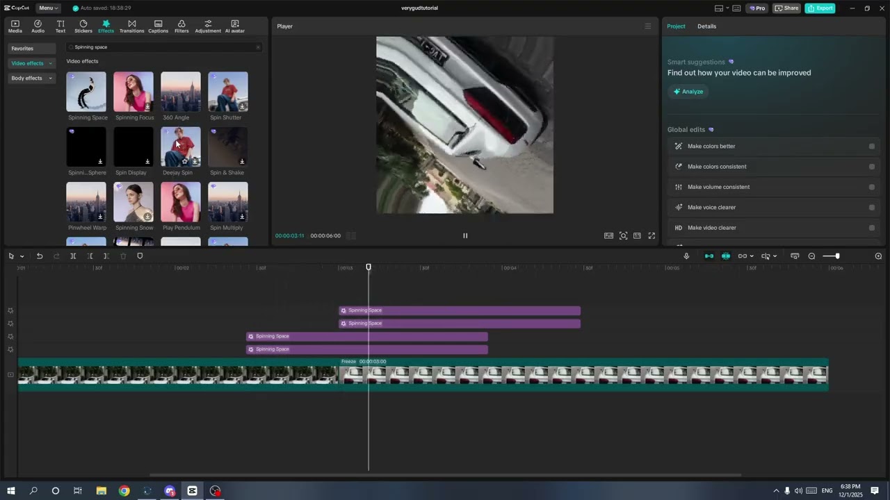Open the preview axis dropdown arrow
890x500 pixels.
coord(775,256)
